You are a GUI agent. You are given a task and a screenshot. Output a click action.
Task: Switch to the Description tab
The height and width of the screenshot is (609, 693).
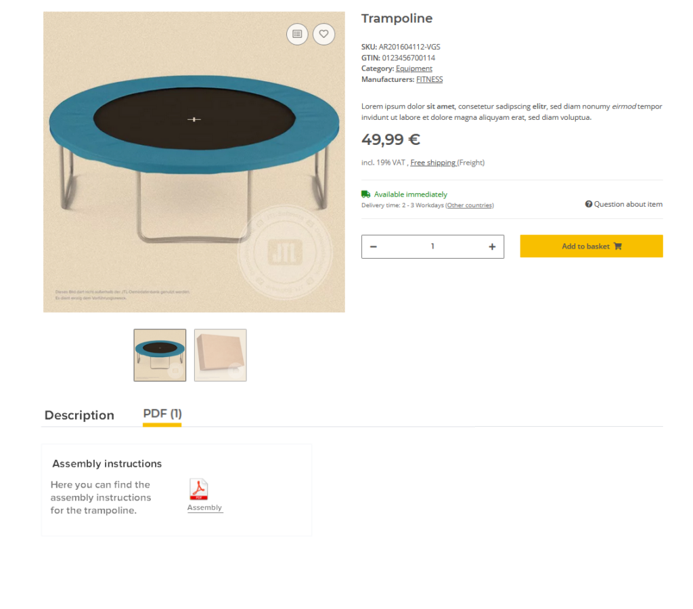(79, 415)
